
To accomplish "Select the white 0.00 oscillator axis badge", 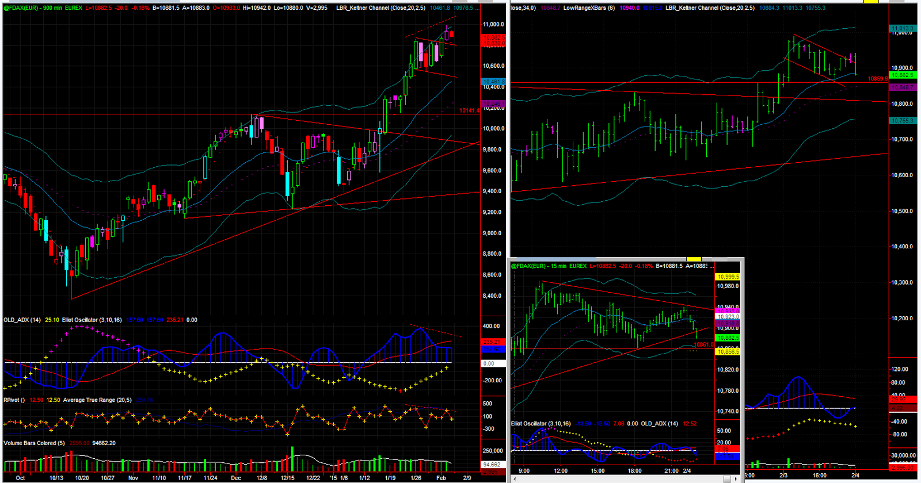I will pyautogui.click(x=493, y=363).
